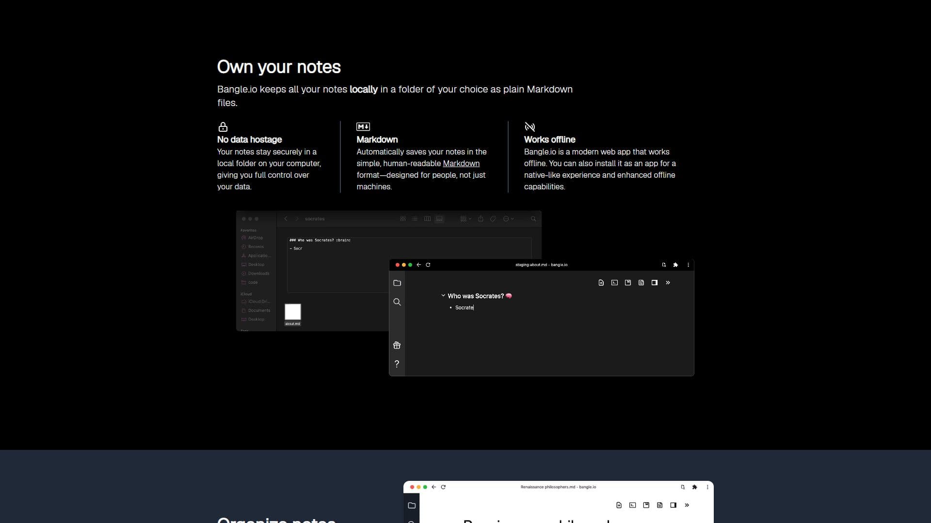Click new note icon in light bangle toolbar

(619, 505)
